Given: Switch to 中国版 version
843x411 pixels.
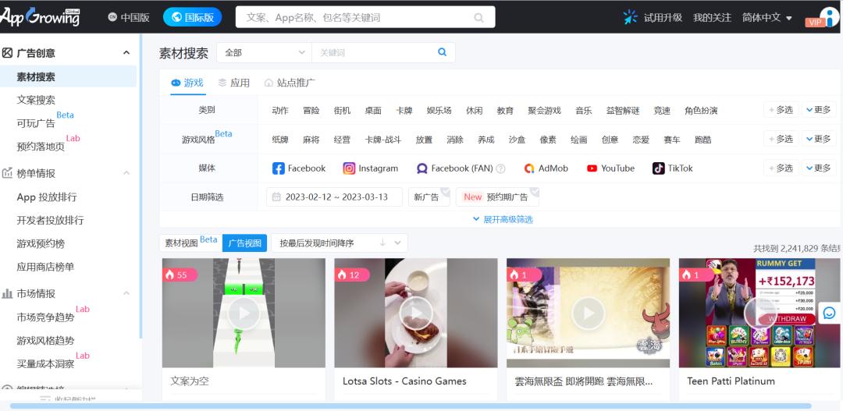Looking at the screenshot, I should 129,17.
